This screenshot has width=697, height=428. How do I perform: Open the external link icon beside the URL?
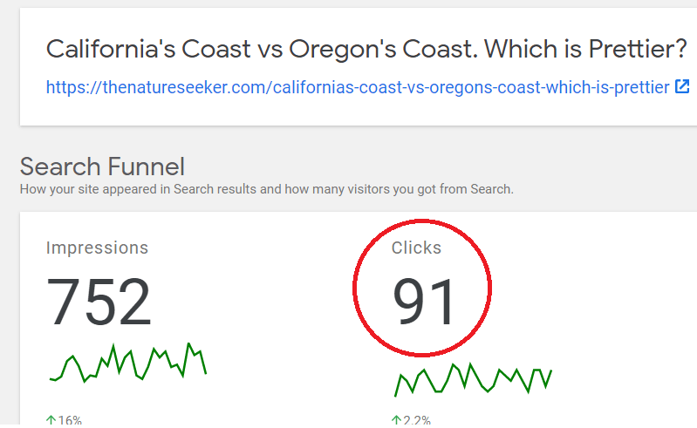pyautogui.click(x=682, y=86)
